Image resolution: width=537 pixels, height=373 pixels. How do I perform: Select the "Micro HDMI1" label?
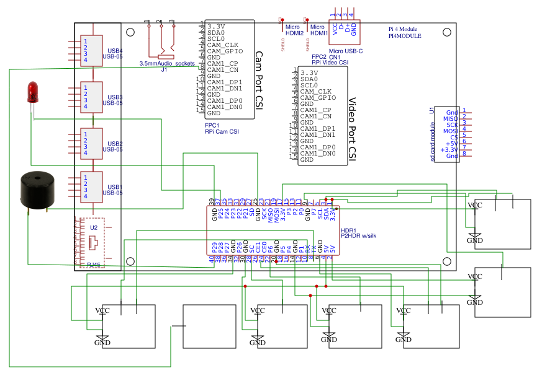(x=319, y=30)
